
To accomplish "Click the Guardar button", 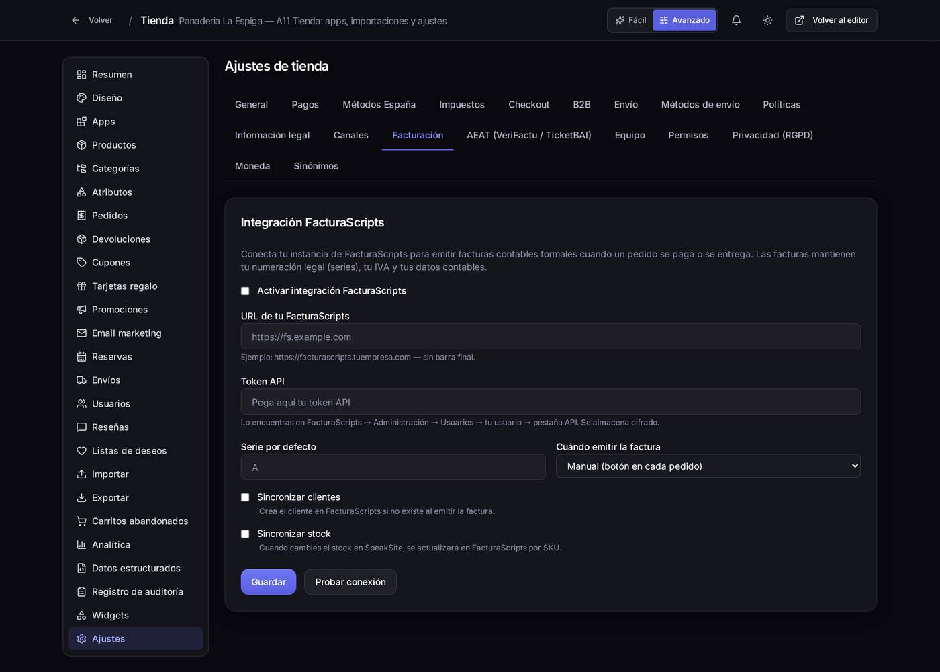I will click(269, 582).
